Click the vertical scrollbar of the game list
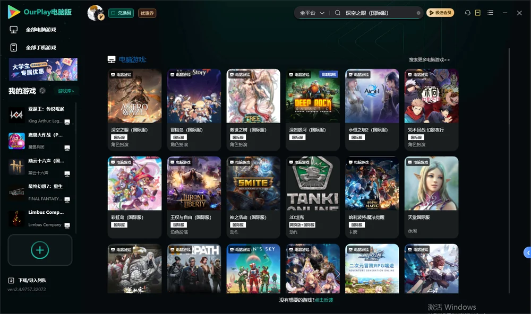The width and height of the screenshot is (531, 314). pyautogui.click(x=509, y=171)
